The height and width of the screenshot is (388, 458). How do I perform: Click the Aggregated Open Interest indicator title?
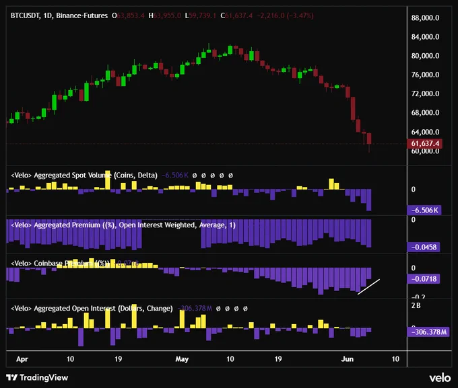[92, 309]
